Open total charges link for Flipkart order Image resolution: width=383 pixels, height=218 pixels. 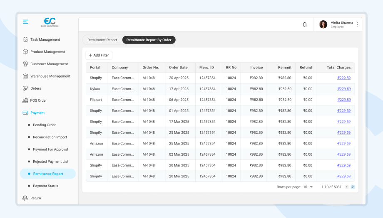pyautogui.click(x=344, y=100)
